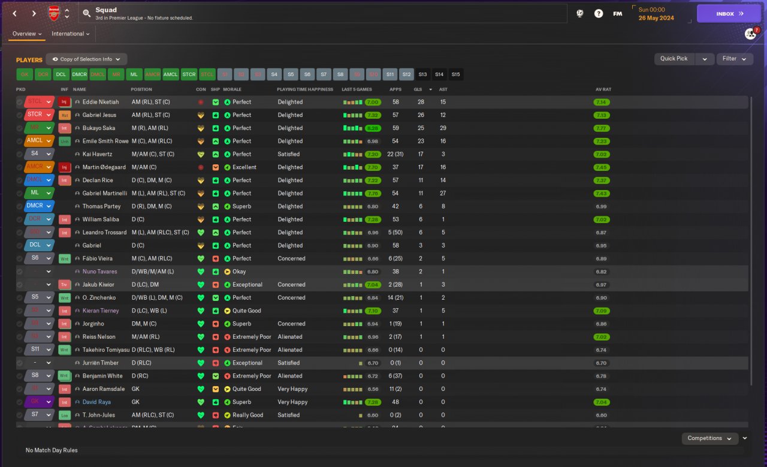Click the squad list vertical scrollbar
The width and height of the screenshot is (767, 467).
coord(751,240)
